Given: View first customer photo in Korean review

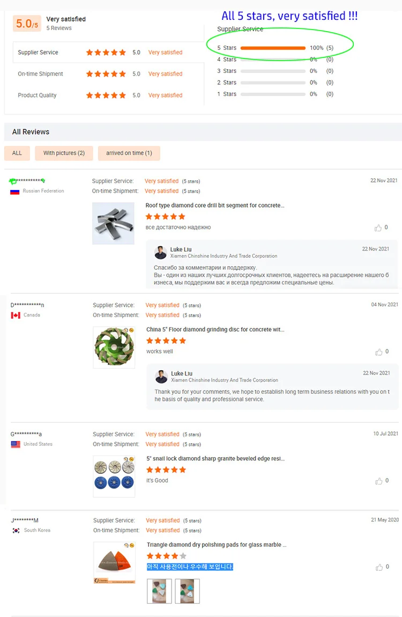Looking at the screenshot, I should pyautogui.click(x=159, y=591).
